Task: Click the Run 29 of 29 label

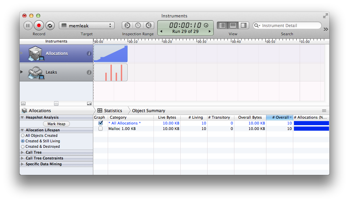Action: coord(186,32)
